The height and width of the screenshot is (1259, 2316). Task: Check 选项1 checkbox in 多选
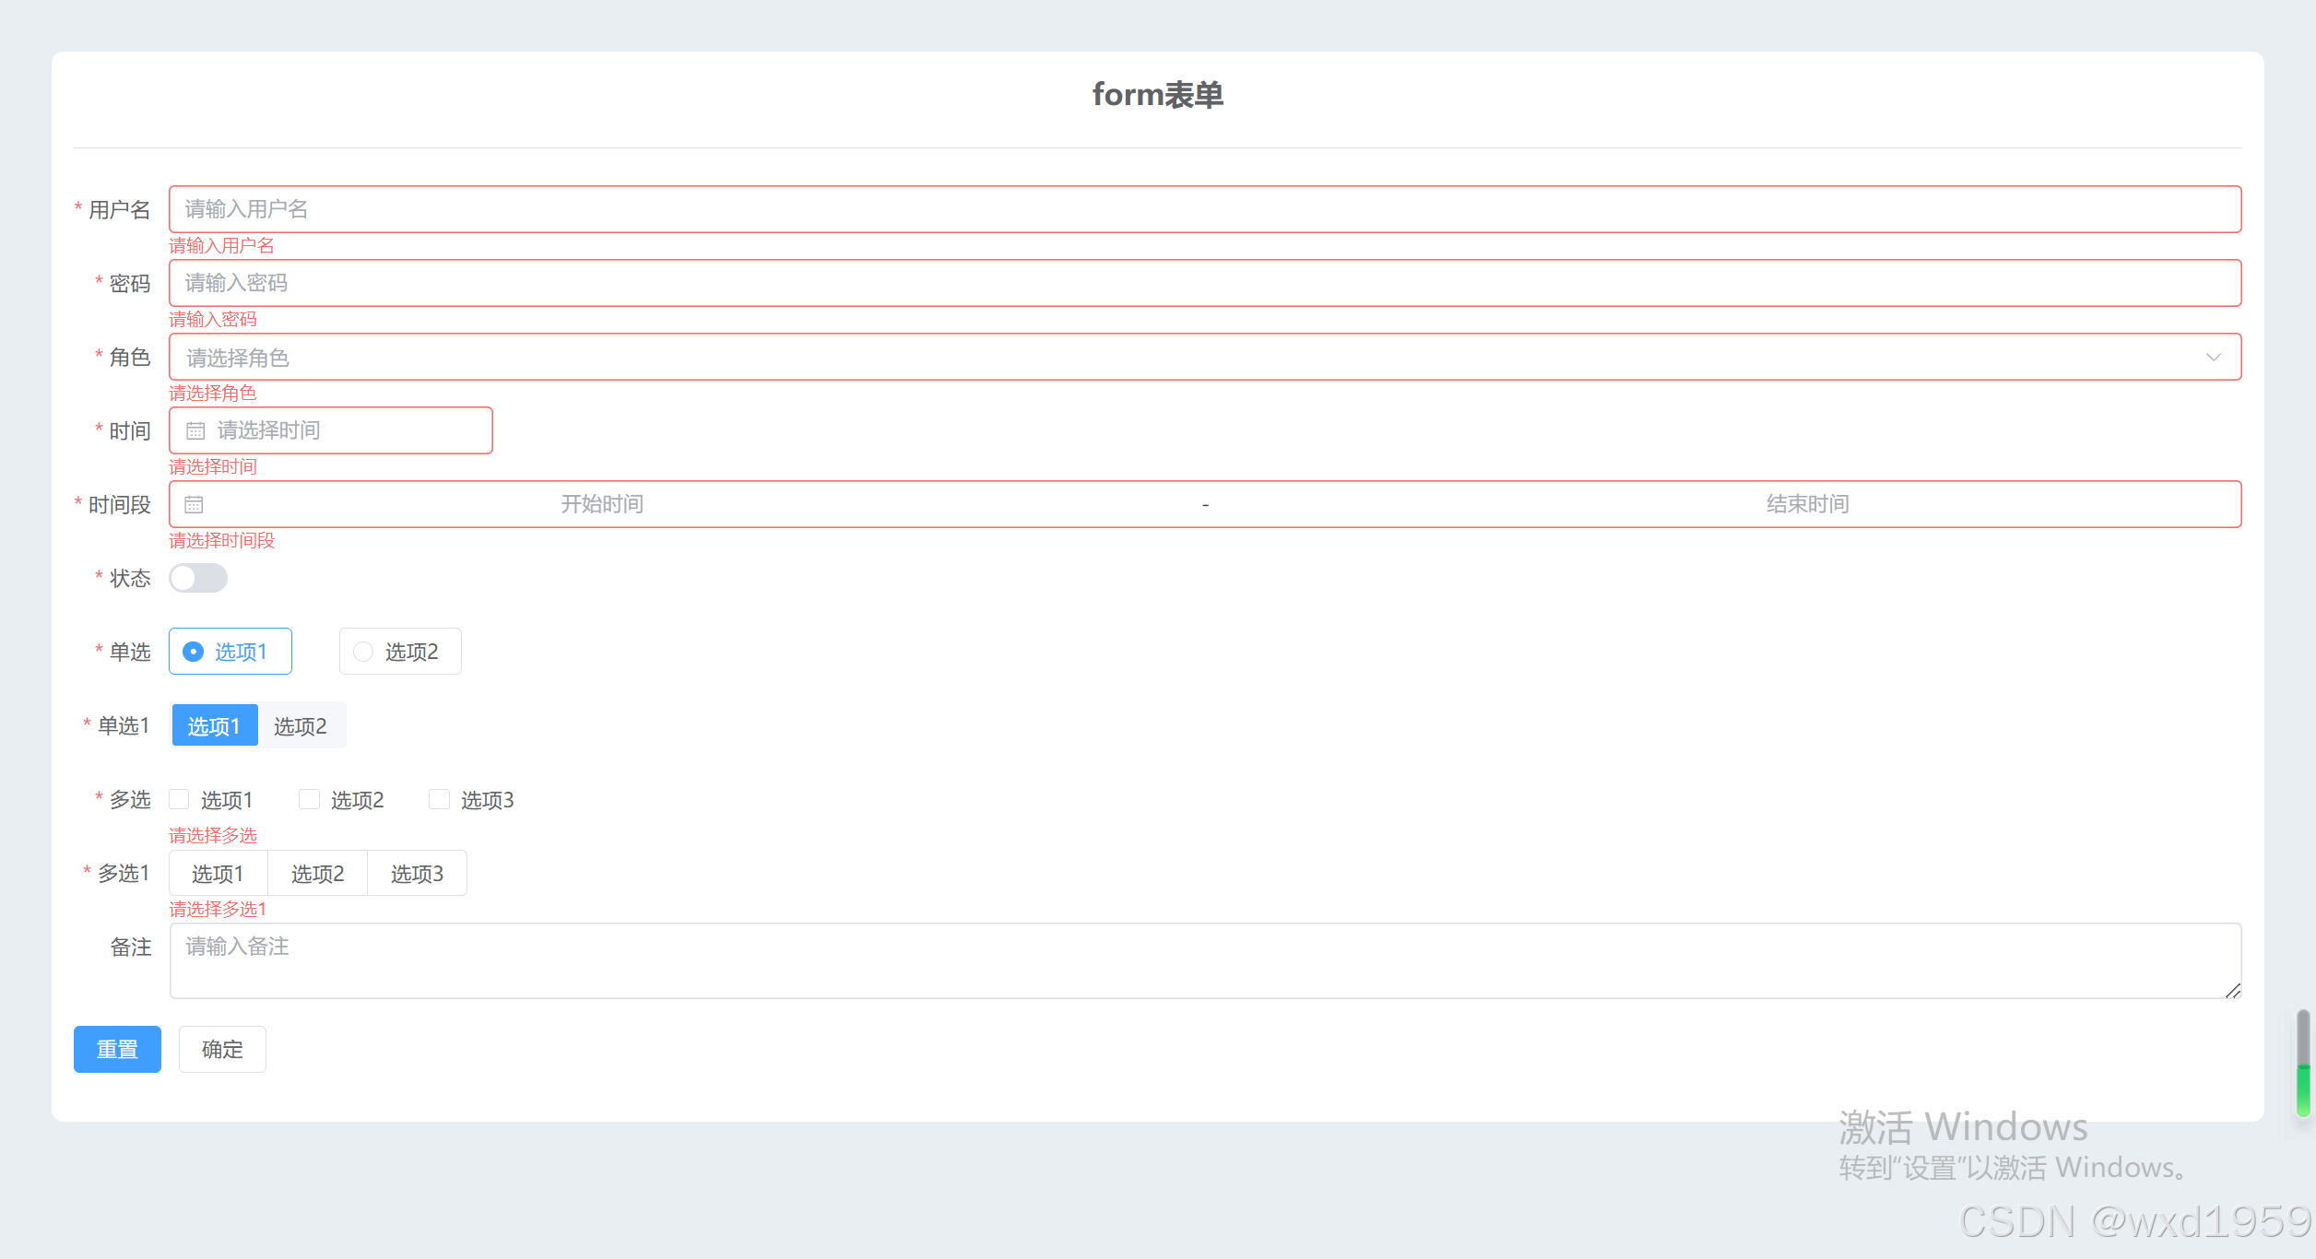tap(180, 799)
